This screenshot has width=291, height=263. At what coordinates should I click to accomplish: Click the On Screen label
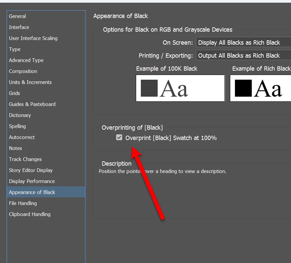click(178, 43)
